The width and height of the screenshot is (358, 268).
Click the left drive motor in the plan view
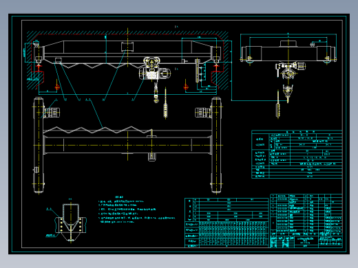[52, 113]
